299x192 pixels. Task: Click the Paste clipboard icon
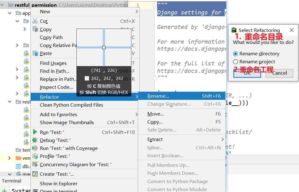coord(35,53)
